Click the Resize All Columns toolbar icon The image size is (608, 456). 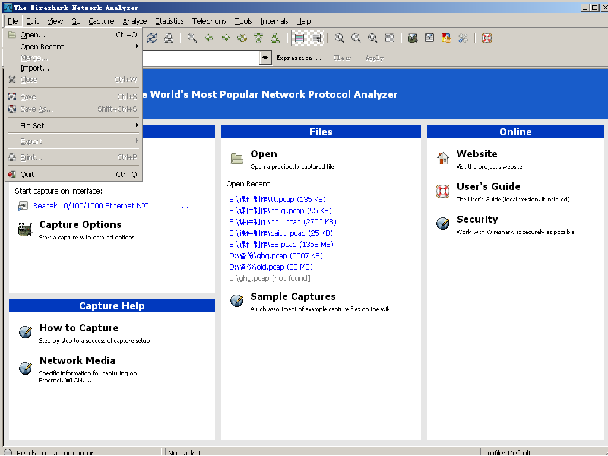click(x=389, y=38)
